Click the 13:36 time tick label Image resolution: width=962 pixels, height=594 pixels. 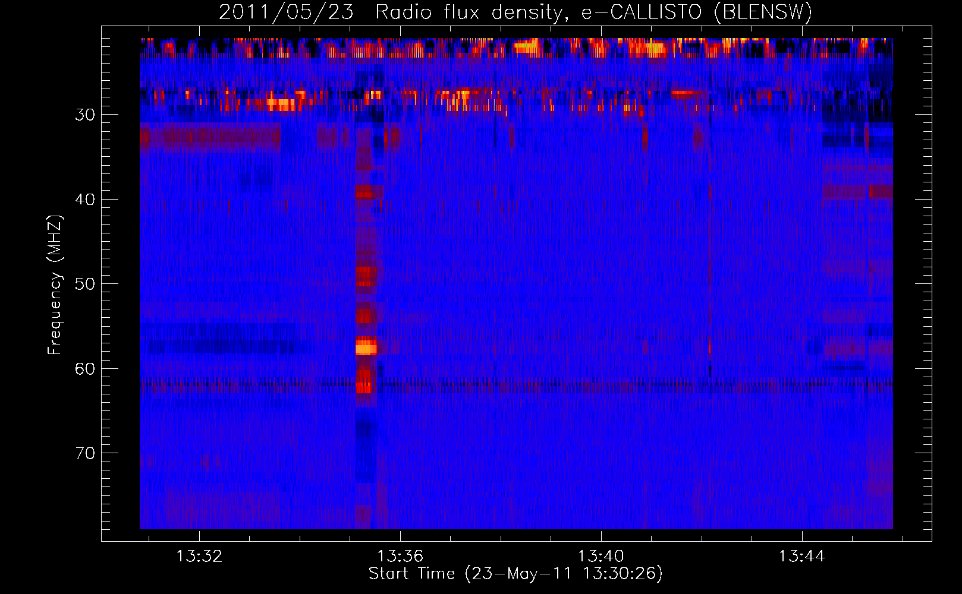400,556
